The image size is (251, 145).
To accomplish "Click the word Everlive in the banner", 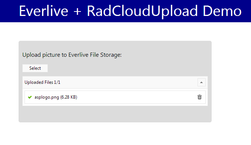I will tap(43, 11).
